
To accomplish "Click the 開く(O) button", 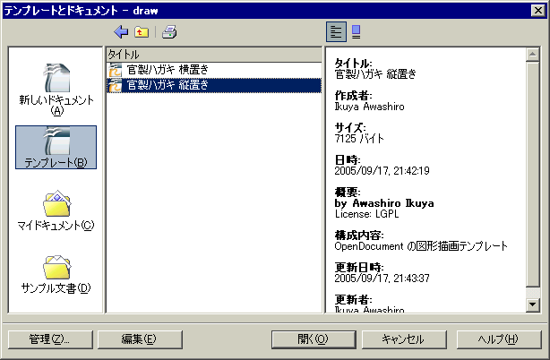I will (x=314, y=339).
